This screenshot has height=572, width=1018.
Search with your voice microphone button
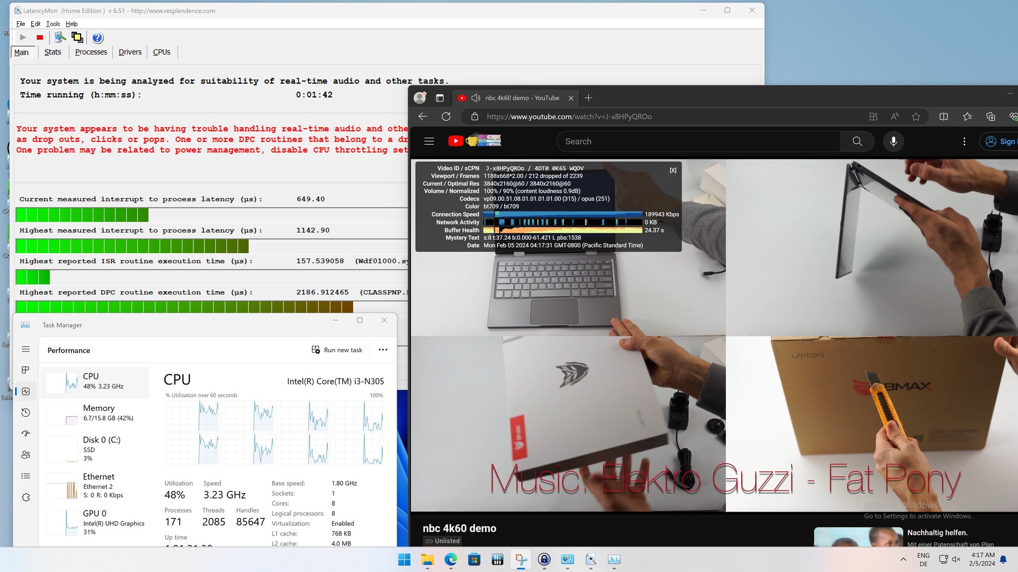tap(893, 141)
